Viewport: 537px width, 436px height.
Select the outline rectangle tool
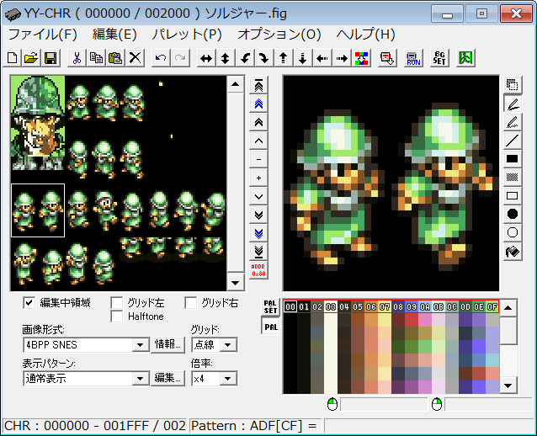513,195
